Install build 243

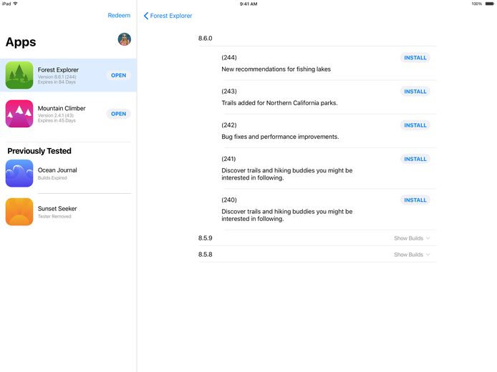point(415,92)
